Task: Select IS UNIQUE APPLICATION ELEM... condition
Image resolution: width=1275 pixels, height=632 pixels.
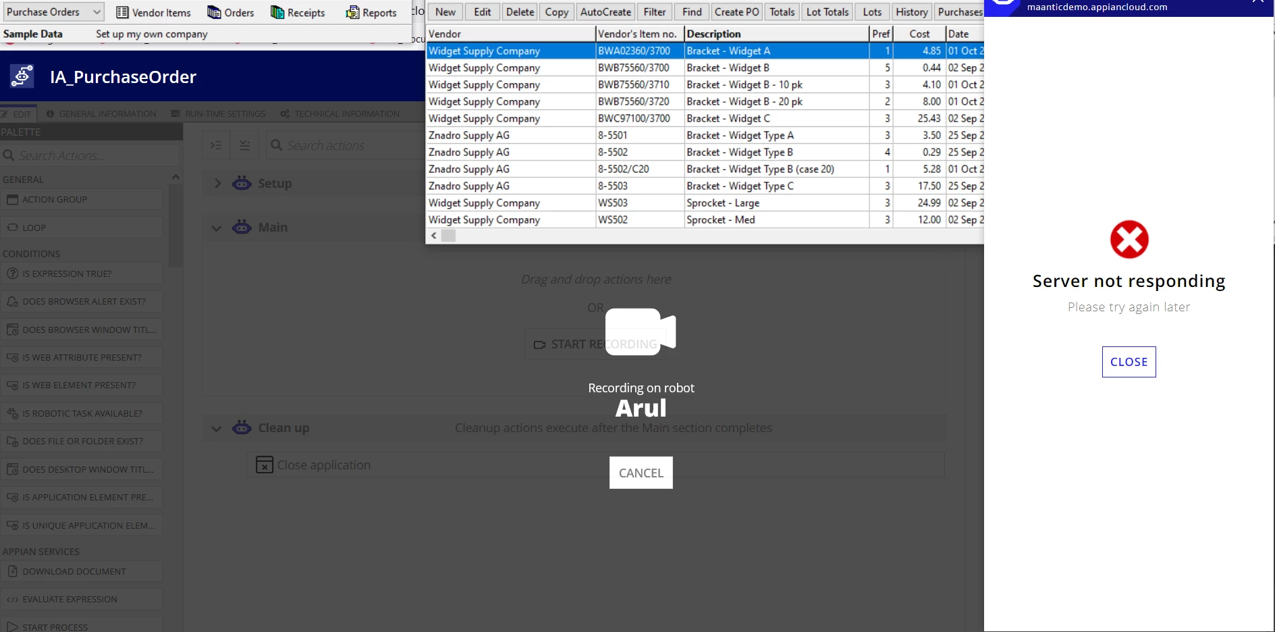Action: [x=82, y=525]
